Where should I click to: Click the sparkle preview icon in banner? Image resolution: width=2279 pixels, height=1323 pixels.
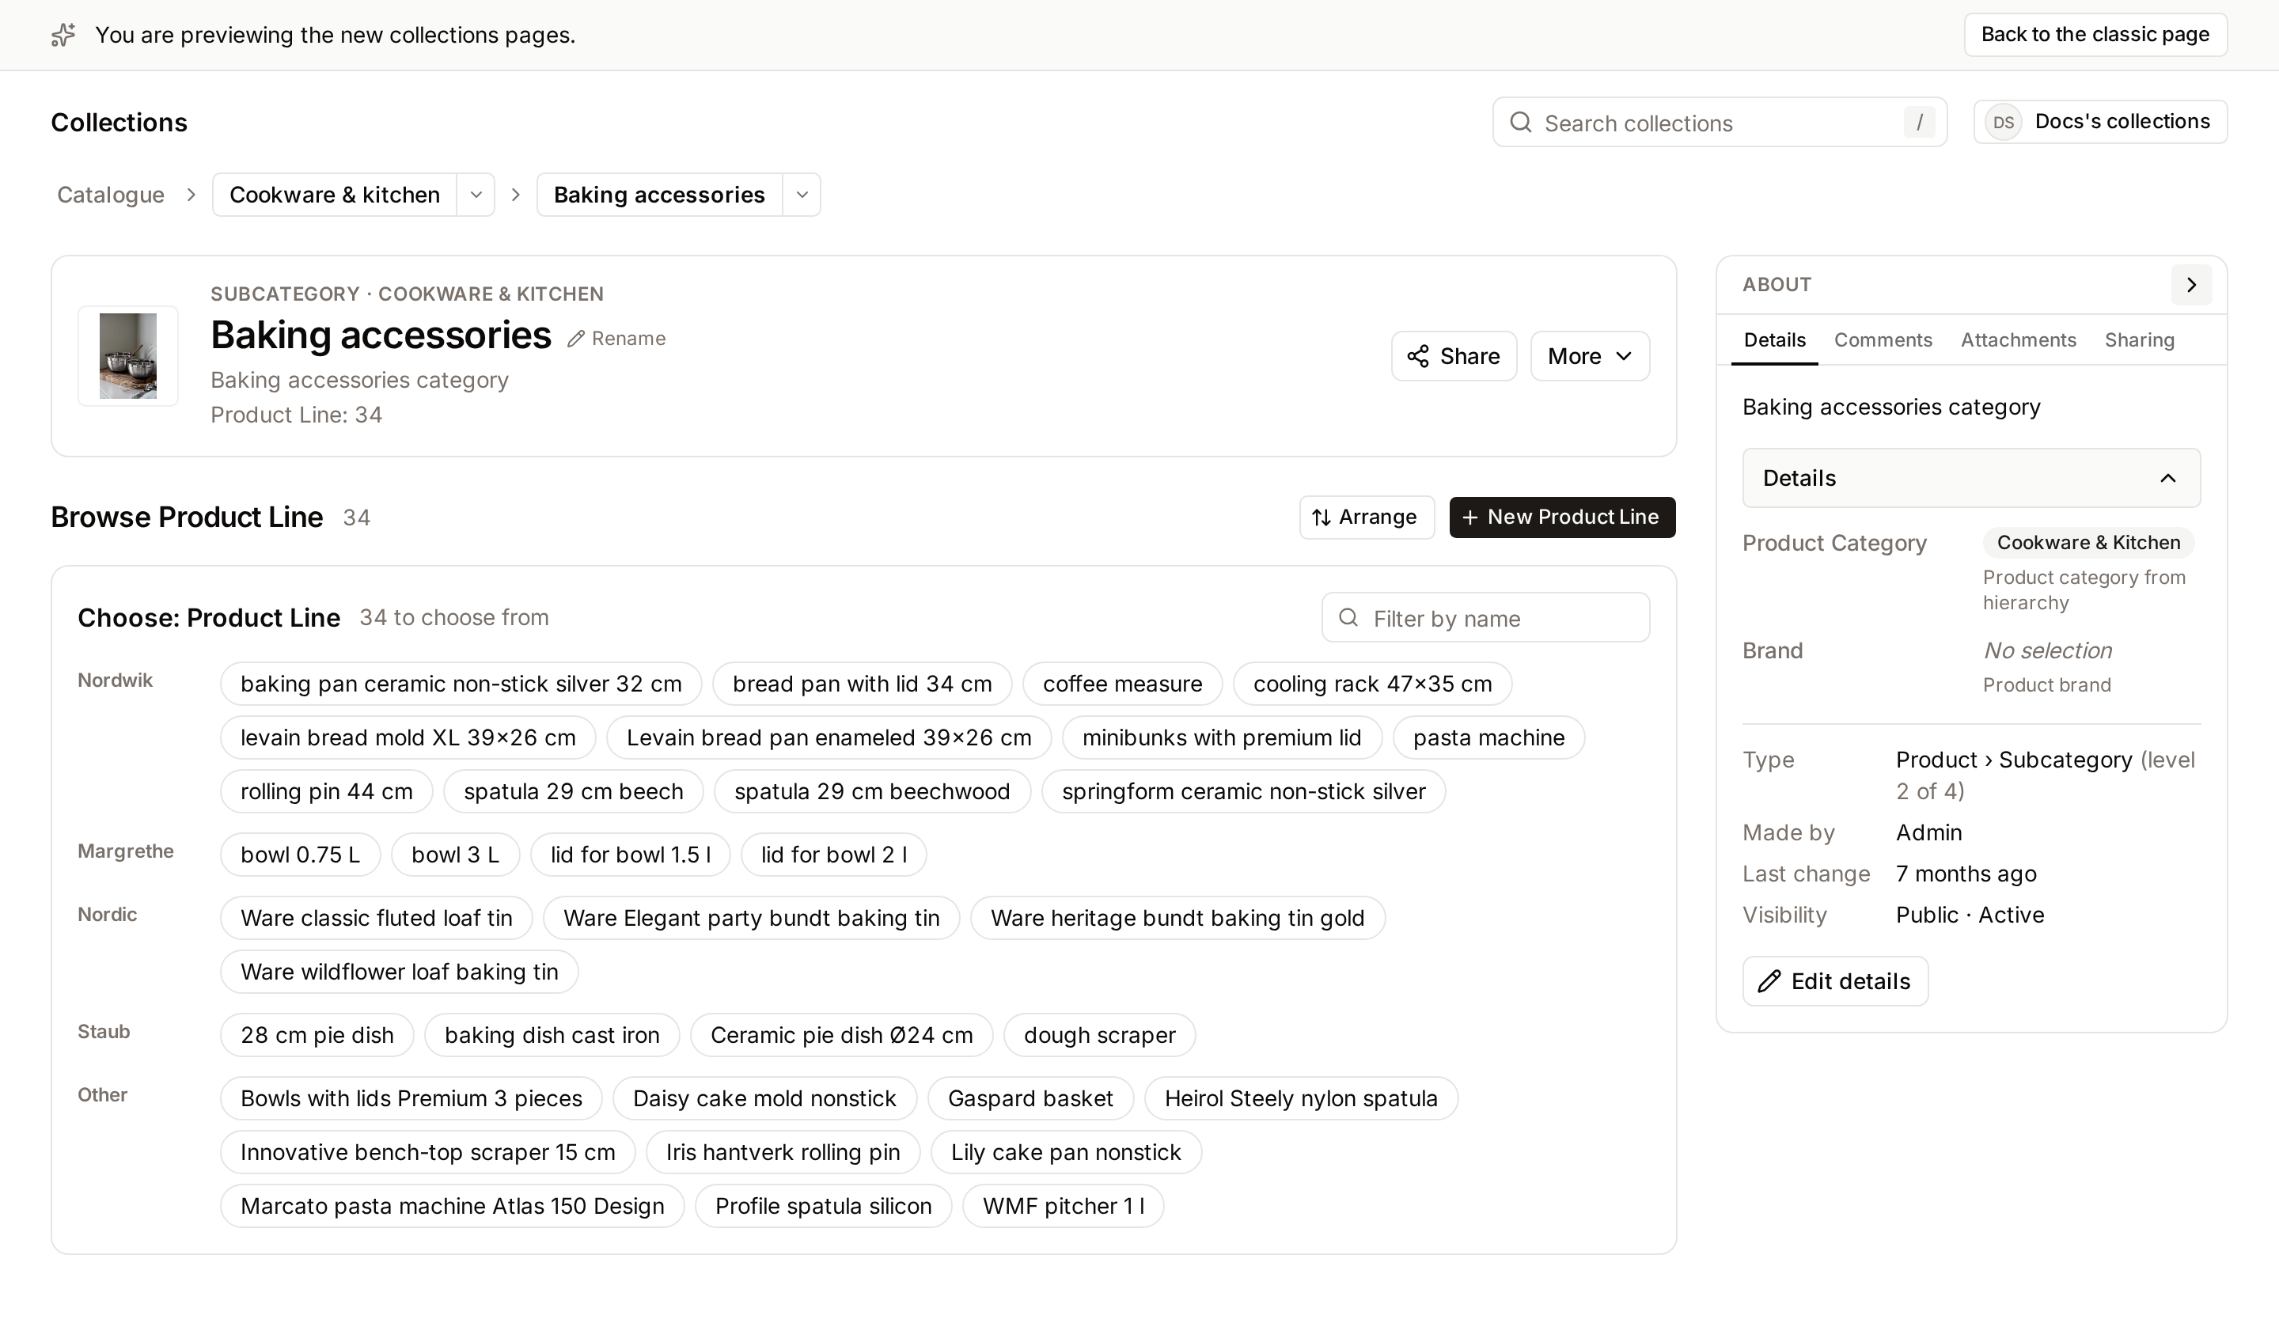tap(63, 36)
